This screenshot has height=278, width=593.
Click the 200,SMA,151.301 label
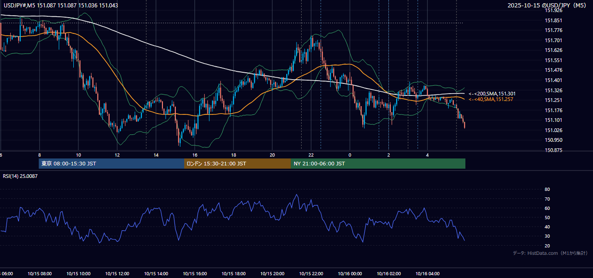tap(492, 94)
